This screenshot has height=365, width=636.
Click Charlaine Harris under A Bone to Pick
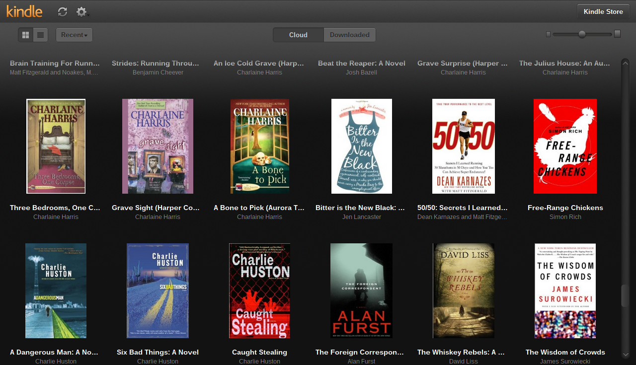coord(260,217)
